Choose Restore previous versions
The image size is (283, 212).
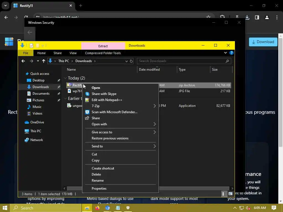[x=110, y=138]
